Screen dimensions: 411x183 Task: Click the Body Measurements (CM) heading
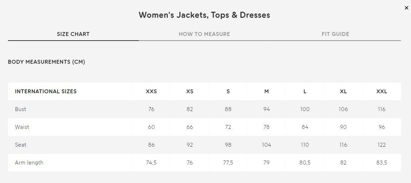coord(46,62)
